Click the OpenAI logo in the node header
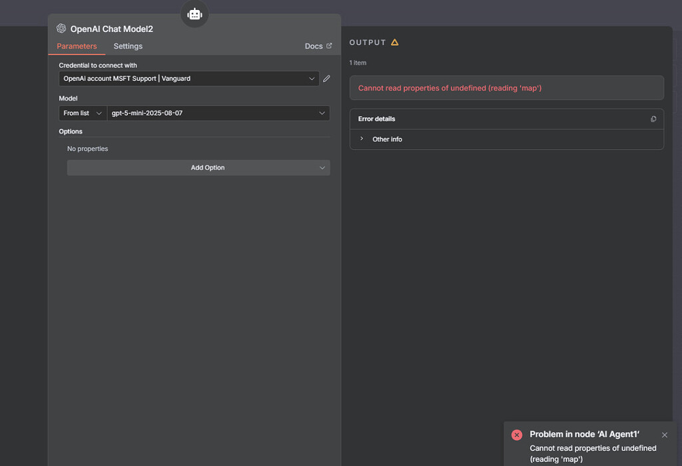 61,29
